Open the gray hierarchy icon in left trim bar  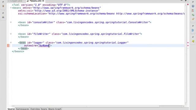pyautogui.click(x=3, y=17)
